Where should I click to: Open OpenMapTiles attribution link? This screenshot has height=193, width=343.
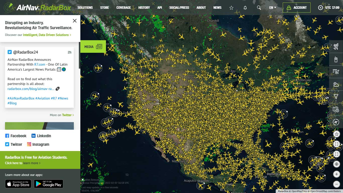pyautogui.click(x=299, y=191)
